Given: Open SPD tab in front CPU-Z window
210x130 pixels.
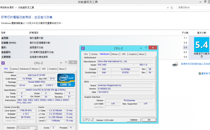Looking at the screenshot, I should (x=124, y=54).
